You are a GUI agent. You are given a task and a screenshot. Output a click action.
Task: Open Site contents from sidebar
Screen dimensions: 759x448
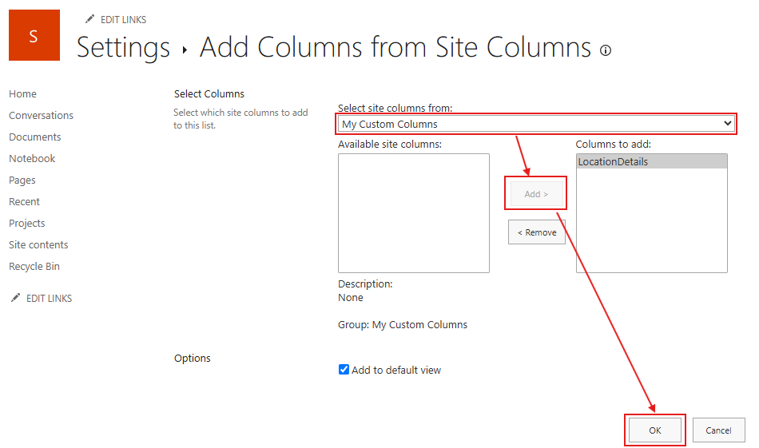[38, 245]
